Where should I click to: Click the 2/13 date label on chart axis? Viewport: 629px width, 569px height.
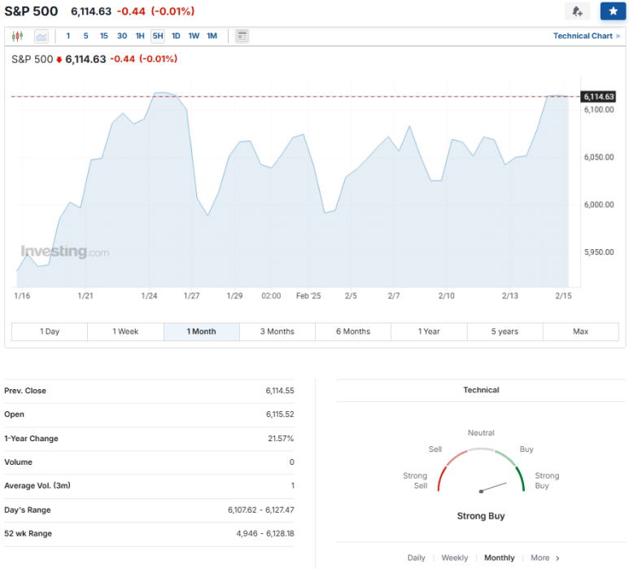click(x=510, y=295)
